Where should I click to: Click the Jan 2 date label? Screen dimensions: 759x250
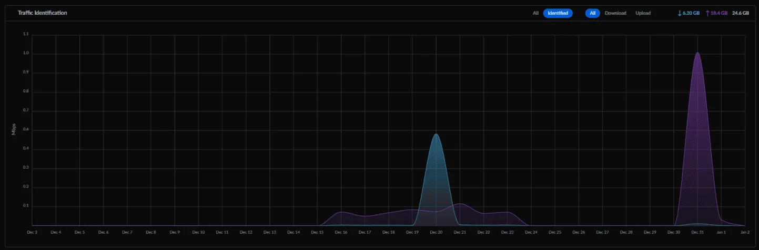(x=745, y=232)
